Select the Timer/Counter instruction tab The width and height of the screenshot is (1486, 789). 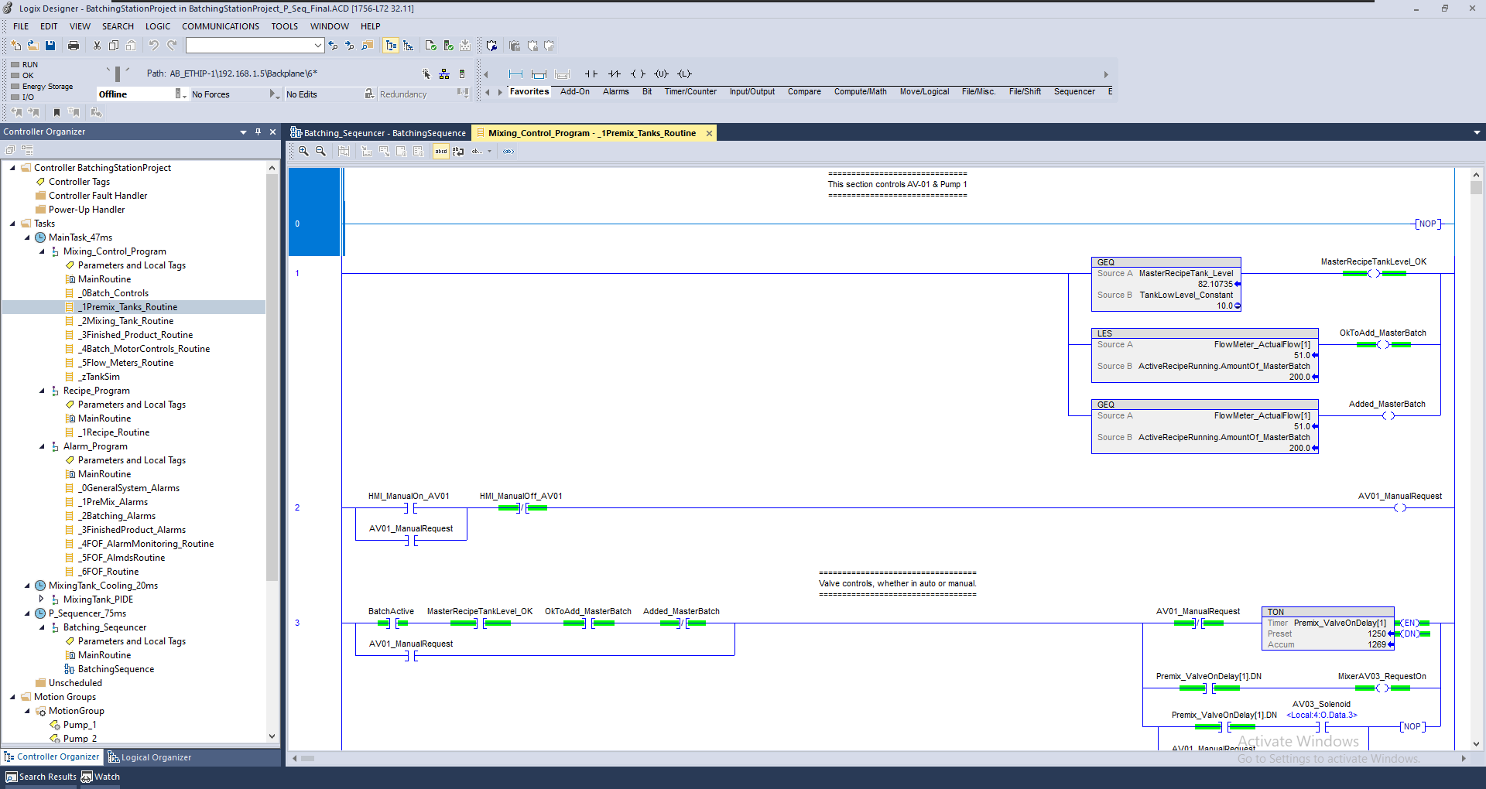[690, 92]
